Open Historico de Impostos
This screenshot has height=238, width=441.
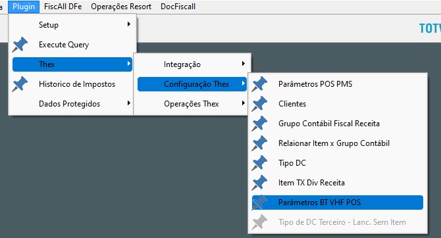coord(72,84)
